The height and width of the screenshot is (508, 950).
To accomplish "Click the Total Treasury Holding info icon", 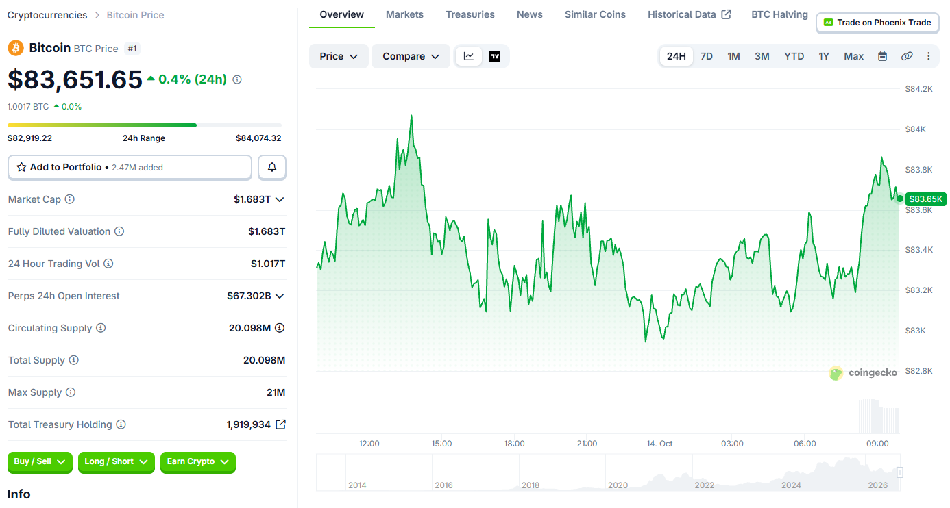I will pos(121,424).
